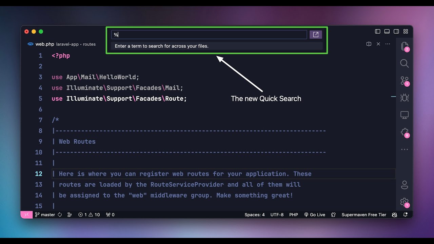
Task: Switch the master git branch
Action: tap(45, 215)
